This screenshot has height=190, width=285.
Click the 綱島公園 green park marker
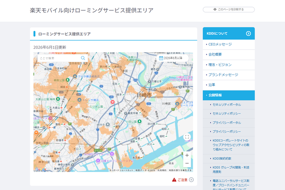click(x=67, y=80)
